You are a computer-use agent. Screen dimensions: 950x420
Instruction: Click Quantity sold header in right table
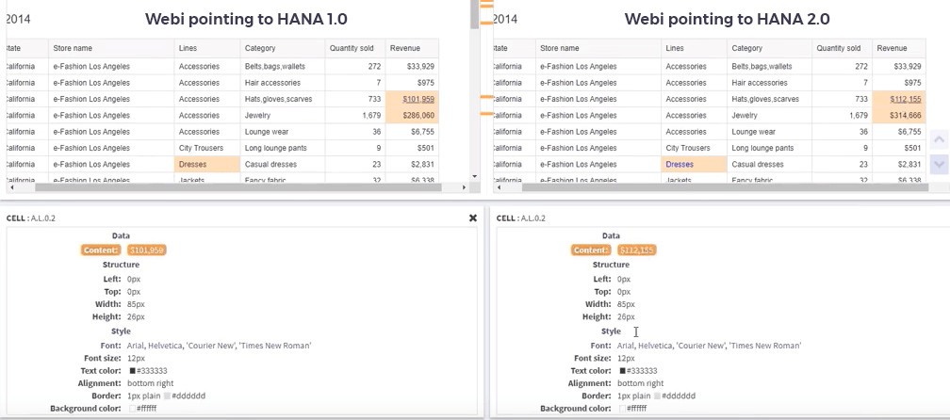click(843, 48)
